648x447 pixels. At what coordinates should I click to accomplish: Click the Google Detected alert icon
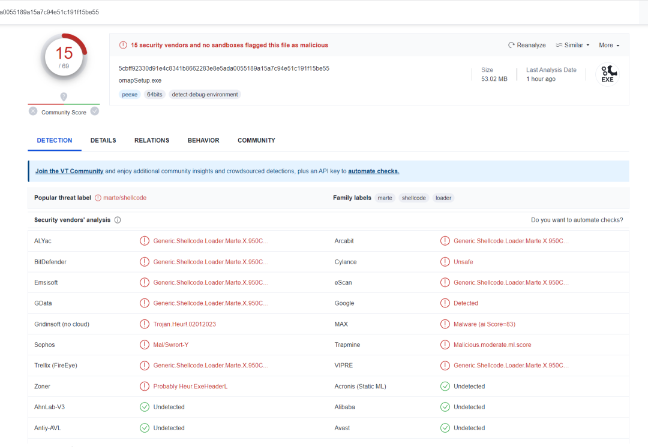[x=445, y=303]
